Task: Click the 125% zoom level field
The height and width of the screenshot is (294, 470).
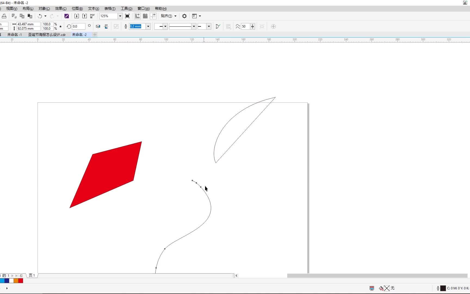Action: 109,16
